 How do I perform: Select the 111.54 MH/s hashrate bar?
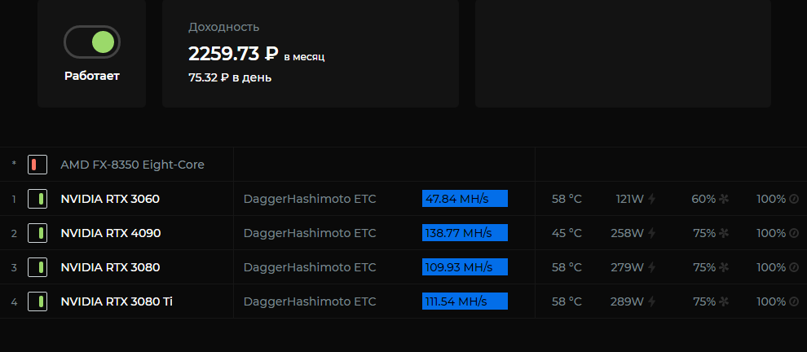tap(465, 301)
